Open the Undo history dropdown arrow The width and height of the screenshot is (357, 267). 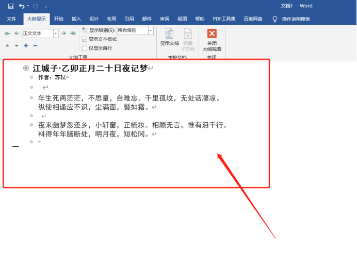click(x=28, y=6)
